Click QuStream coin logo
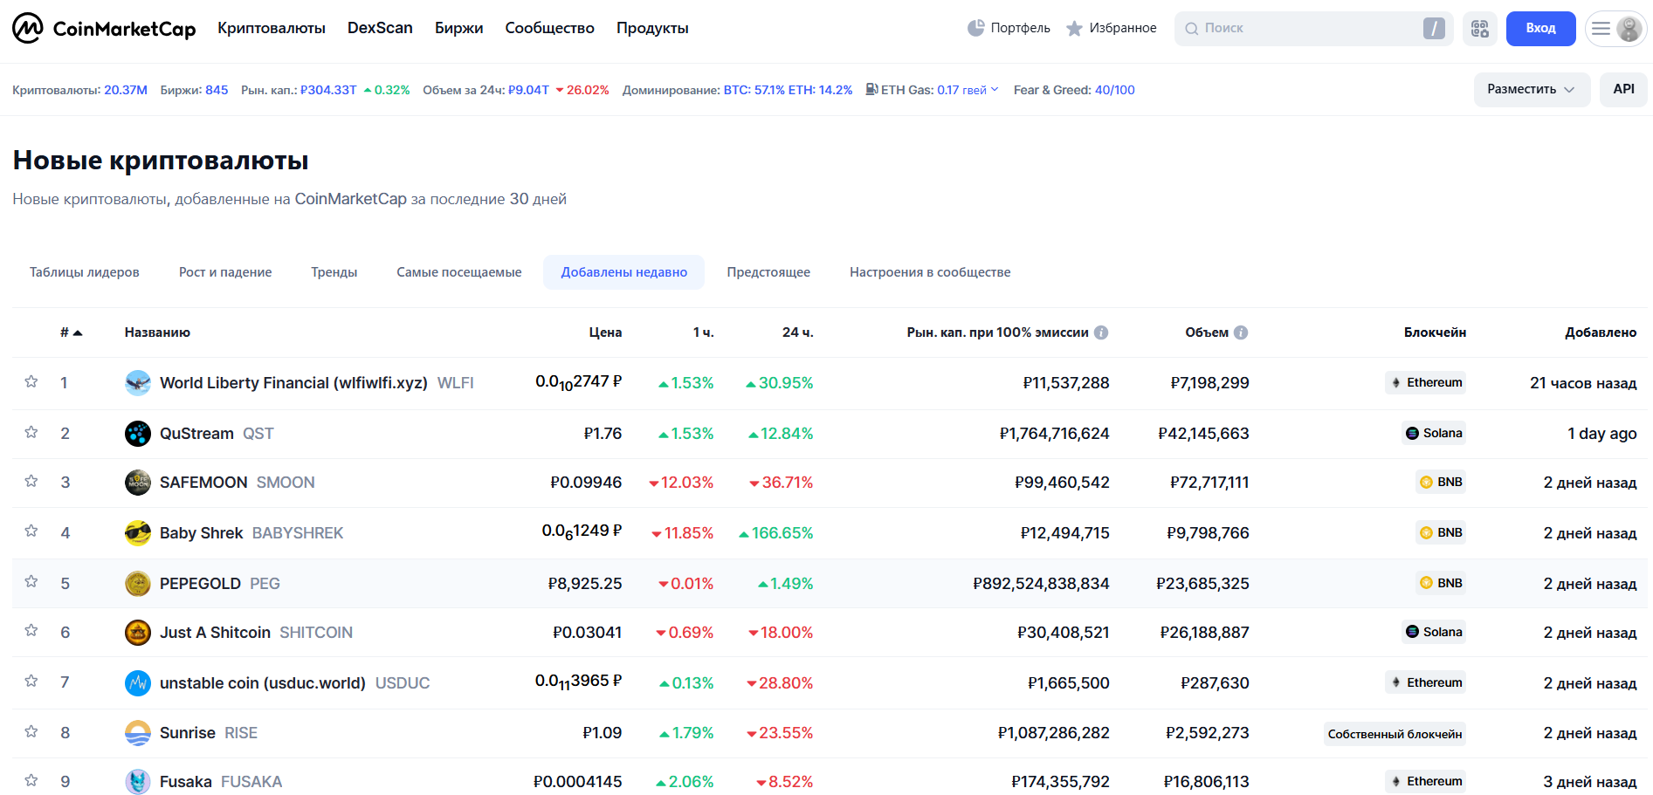 tap(138, 434)
